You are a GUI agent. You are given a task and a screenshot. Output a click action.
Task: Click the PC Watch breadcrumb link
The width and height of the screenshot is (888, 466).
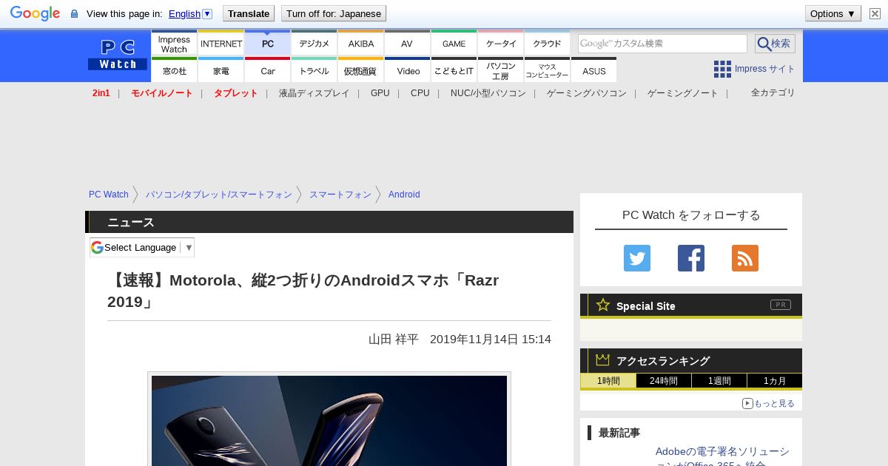[109, 195]
